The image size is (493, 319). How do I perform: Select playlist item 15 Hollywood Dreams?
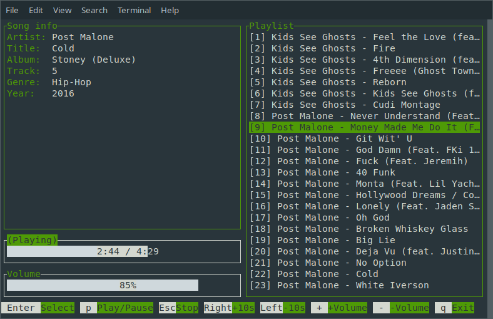point(365,196)
